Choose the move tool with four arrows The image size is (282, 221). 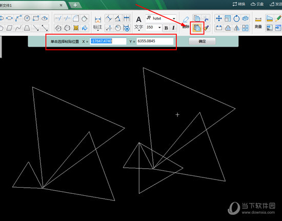coord(219,18)
